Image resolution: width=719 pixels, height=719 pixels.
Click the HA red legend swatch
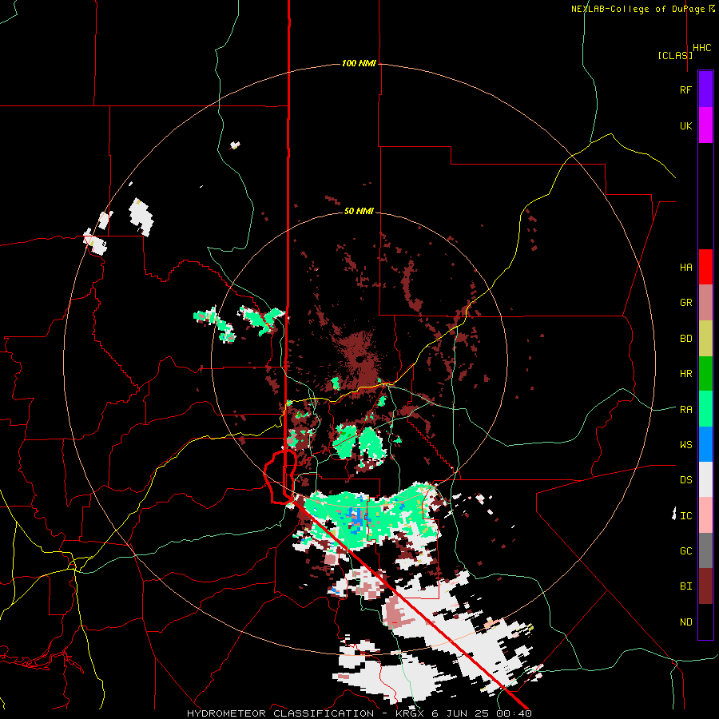point(705,267)
